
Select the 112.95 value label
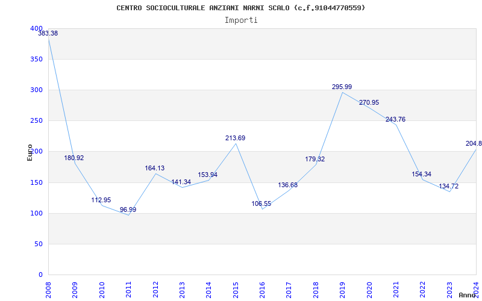click(101, 200)
